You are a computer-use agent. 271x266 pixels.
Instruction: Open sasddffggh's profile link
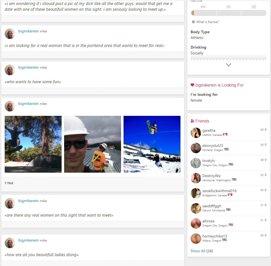[212, 206]
